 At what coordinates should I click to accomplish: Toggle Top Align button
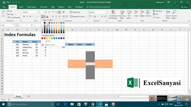(53, 12)
